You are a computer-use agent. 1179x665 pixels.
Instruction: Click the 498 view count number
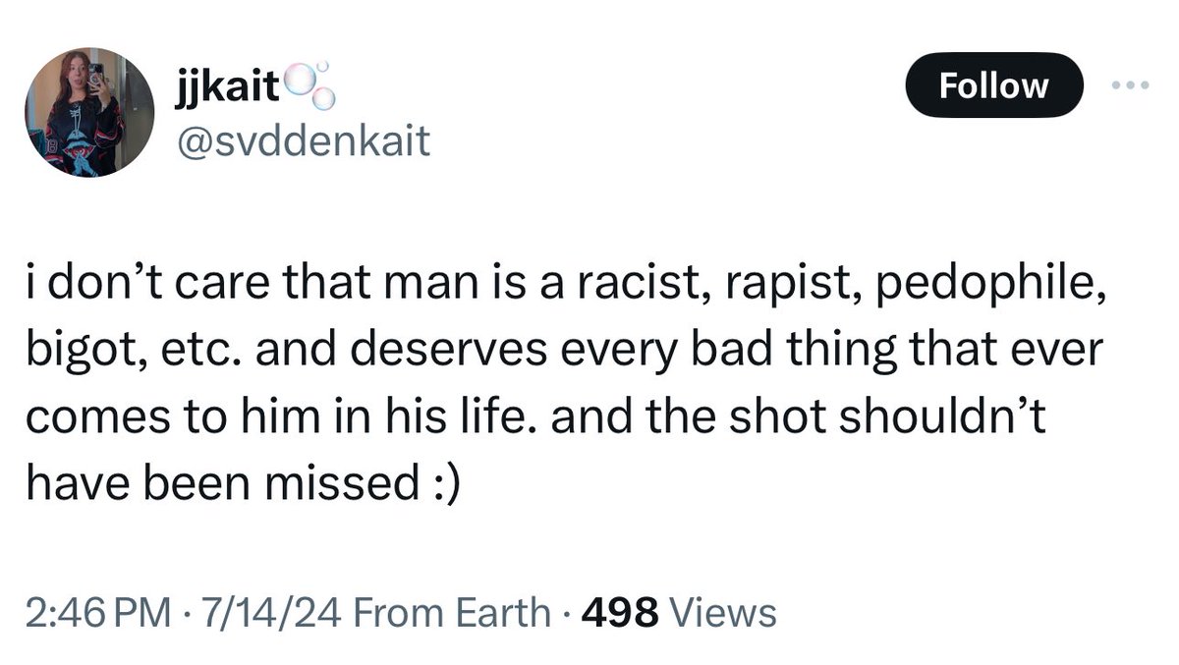point(620,614)
